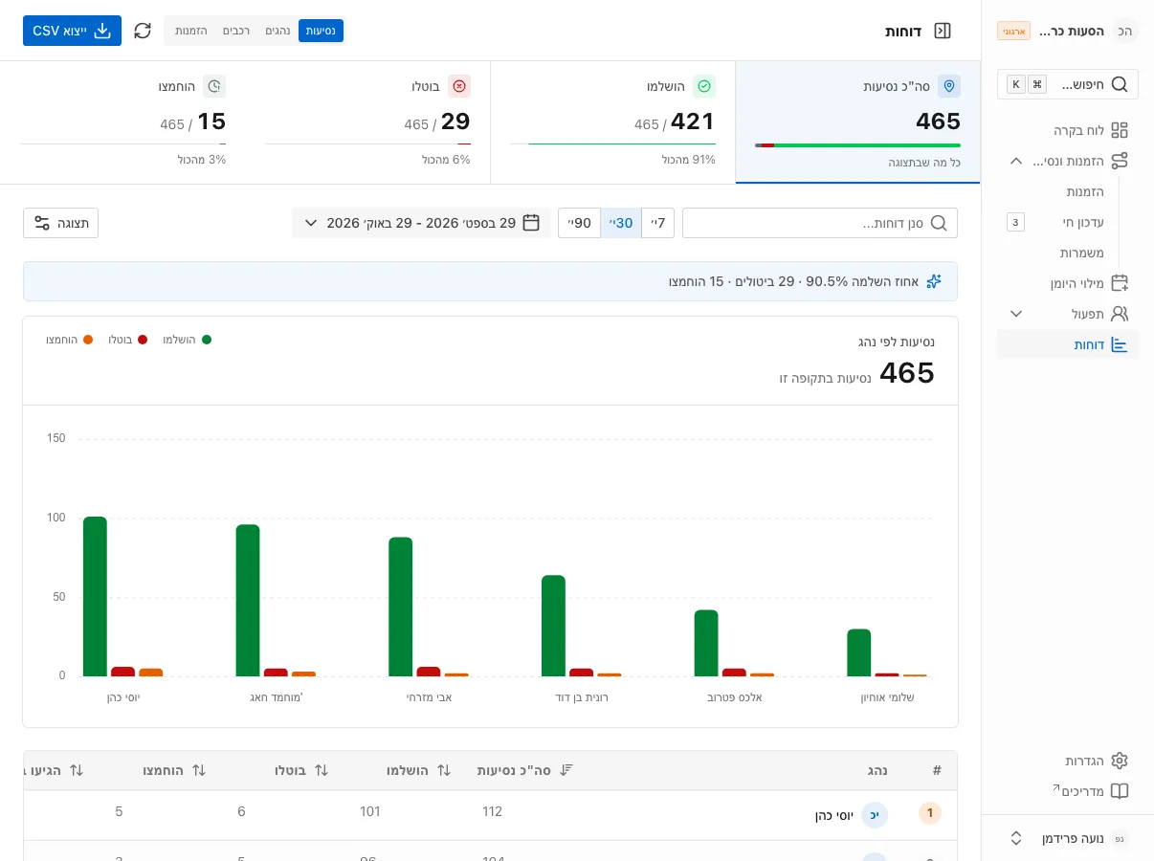This screenshot has height=861, width=1154.
Task: Select the 7י range option
Action: point(658,223)
